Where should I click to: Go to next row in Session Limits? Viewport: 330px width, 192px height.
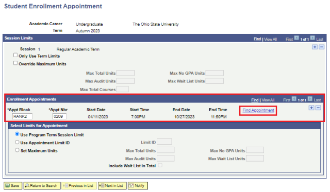click(312, 38)
